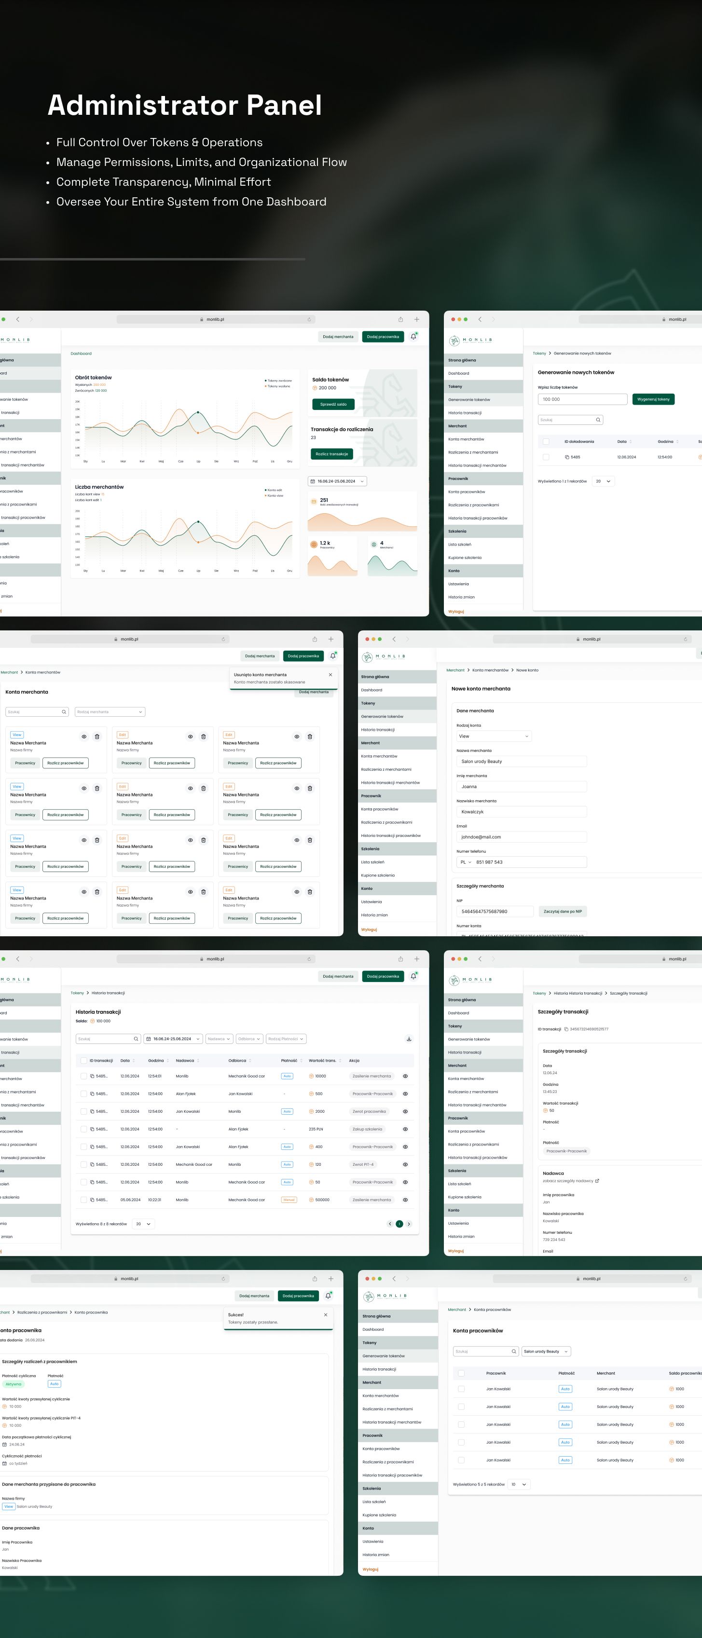Viewport: 702px width, 1638px height.
Task: Open page size 20 dropdown in Historia transakcji
Action: pyautogui.click(x=143, y=1224)
